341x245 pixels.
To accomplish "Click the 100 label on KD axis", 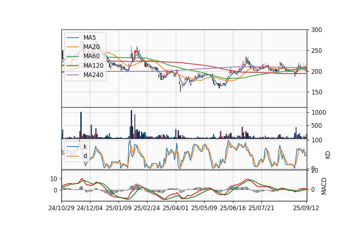I will pos(317,140).
